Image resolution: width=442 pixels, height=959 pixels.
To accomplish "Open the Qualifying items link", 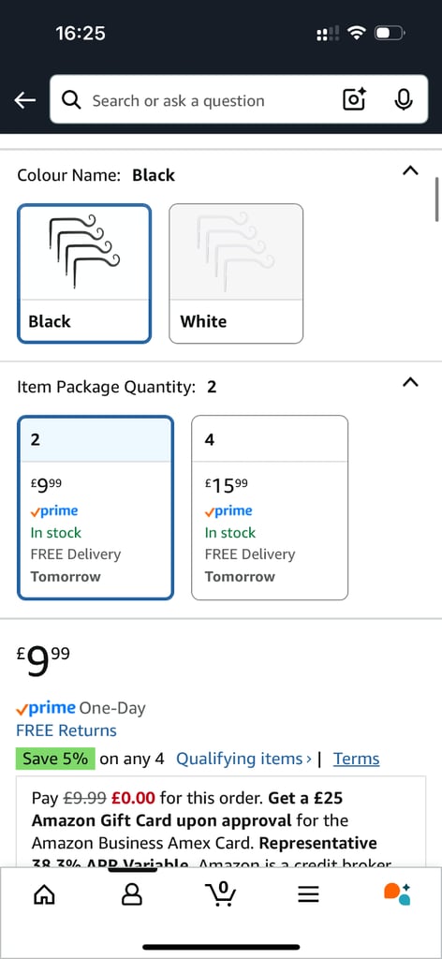I will coord(243,759).
